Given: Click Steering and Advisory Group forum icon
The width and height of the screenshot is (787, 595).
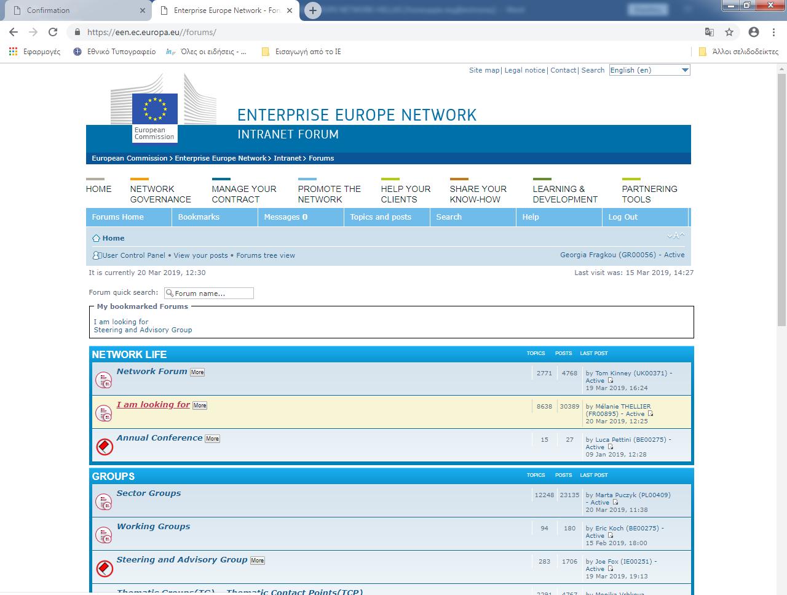Looking at the screenshot, I should pos(104,569).
